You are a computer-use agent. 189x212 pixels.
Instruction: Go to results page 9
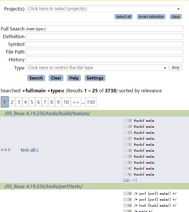58,102
